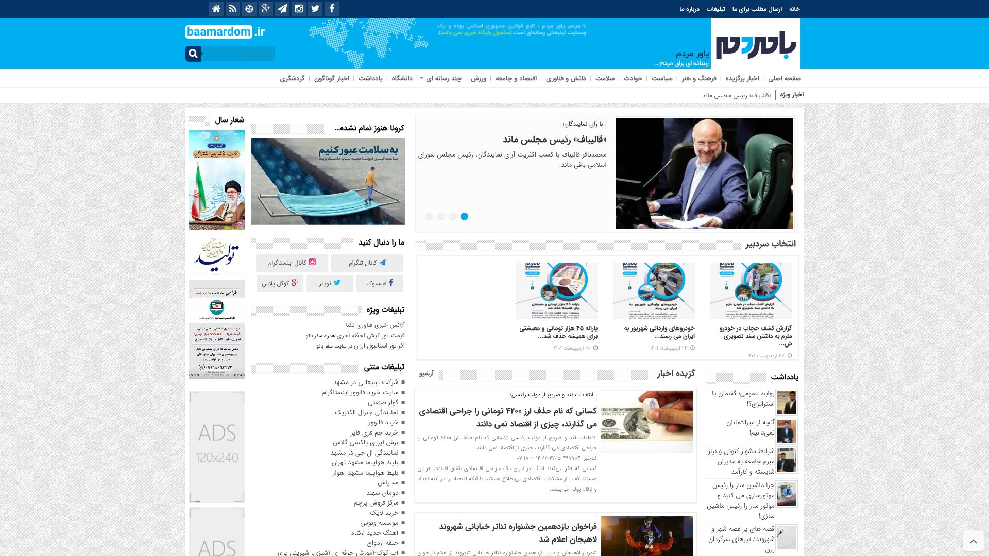989x556 pixels.
Task: Open دانش و فناوری menu item
Action: click(566, 78)
